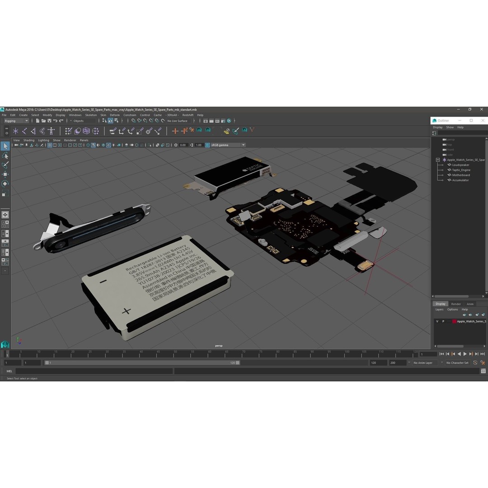The image size is (488, 488).
Task: Click the time range slider bar
Action: tap(142, 362)
